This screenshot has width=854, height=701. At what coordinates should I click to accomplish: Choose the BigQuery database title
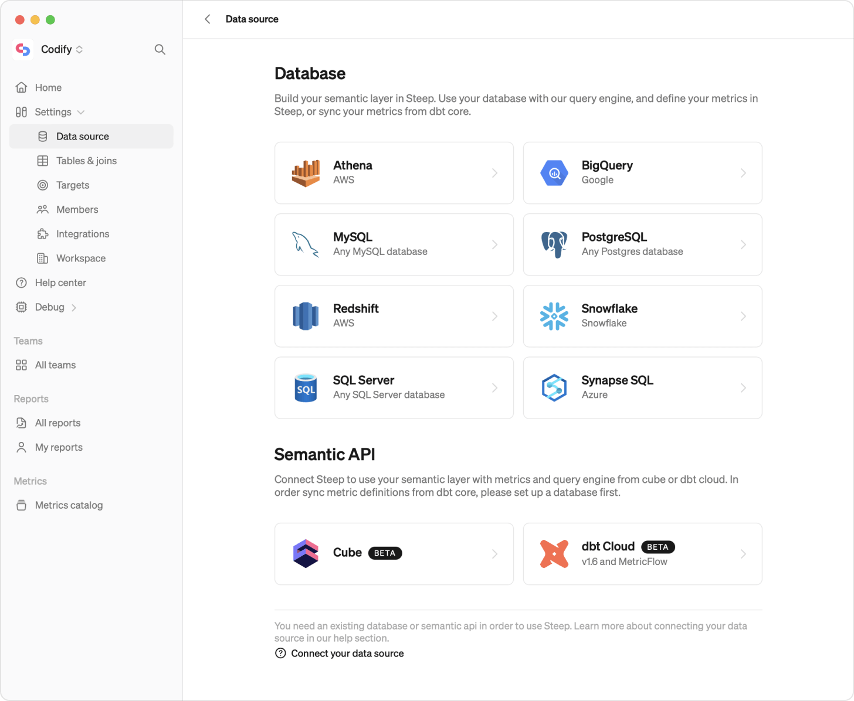pyautogui.click(x=607, y=165)
